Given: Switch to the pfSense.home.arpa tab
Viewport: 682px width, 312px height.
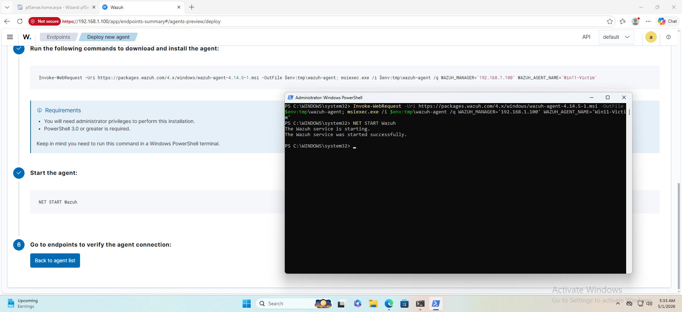Looking at the screenshot, I should pyautogui.click(x=56, y=7).
